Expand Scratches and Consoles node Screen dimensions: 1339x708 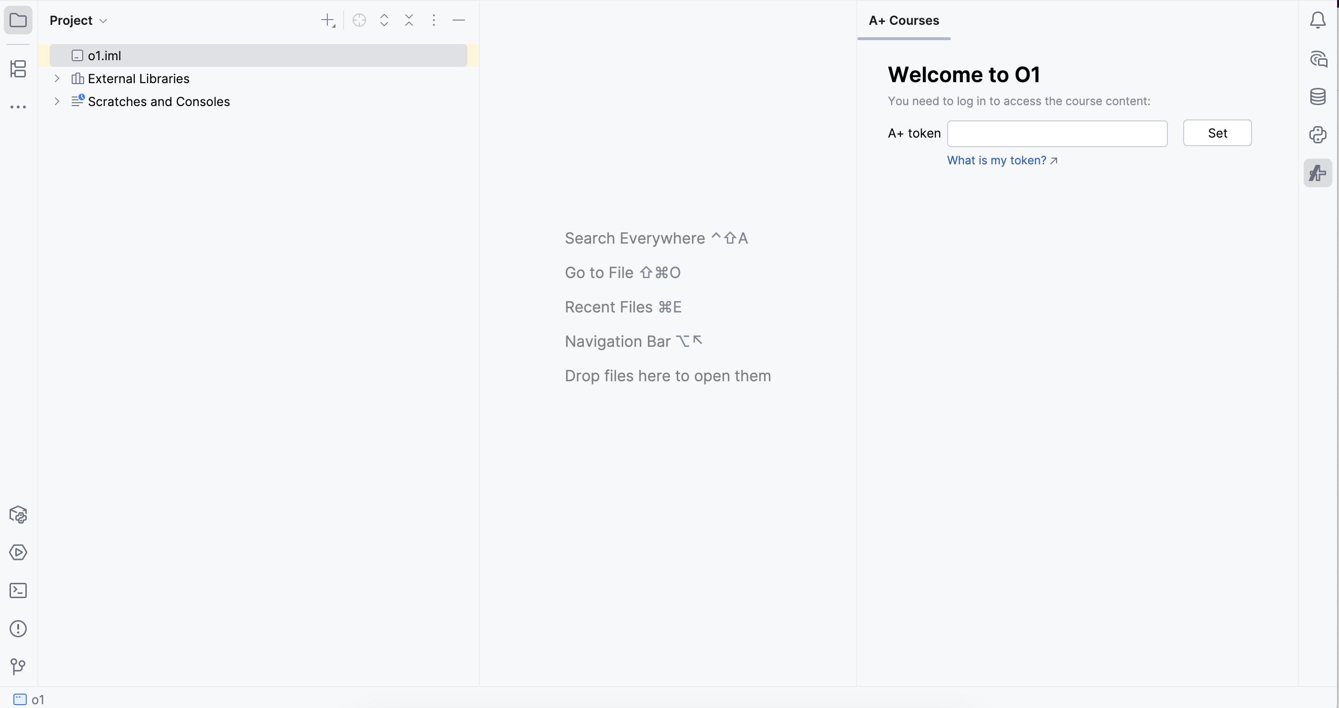57,101
